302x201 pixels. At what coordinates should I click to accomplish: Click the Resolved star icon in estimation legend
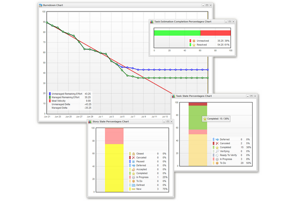[x=194, y=45]
